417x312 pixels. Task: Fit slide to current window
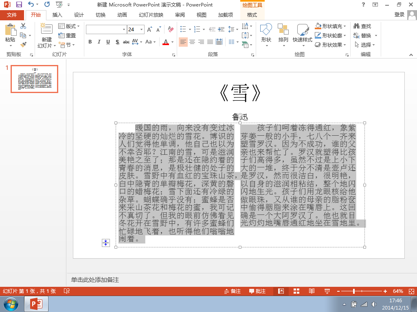coord(411,291)
